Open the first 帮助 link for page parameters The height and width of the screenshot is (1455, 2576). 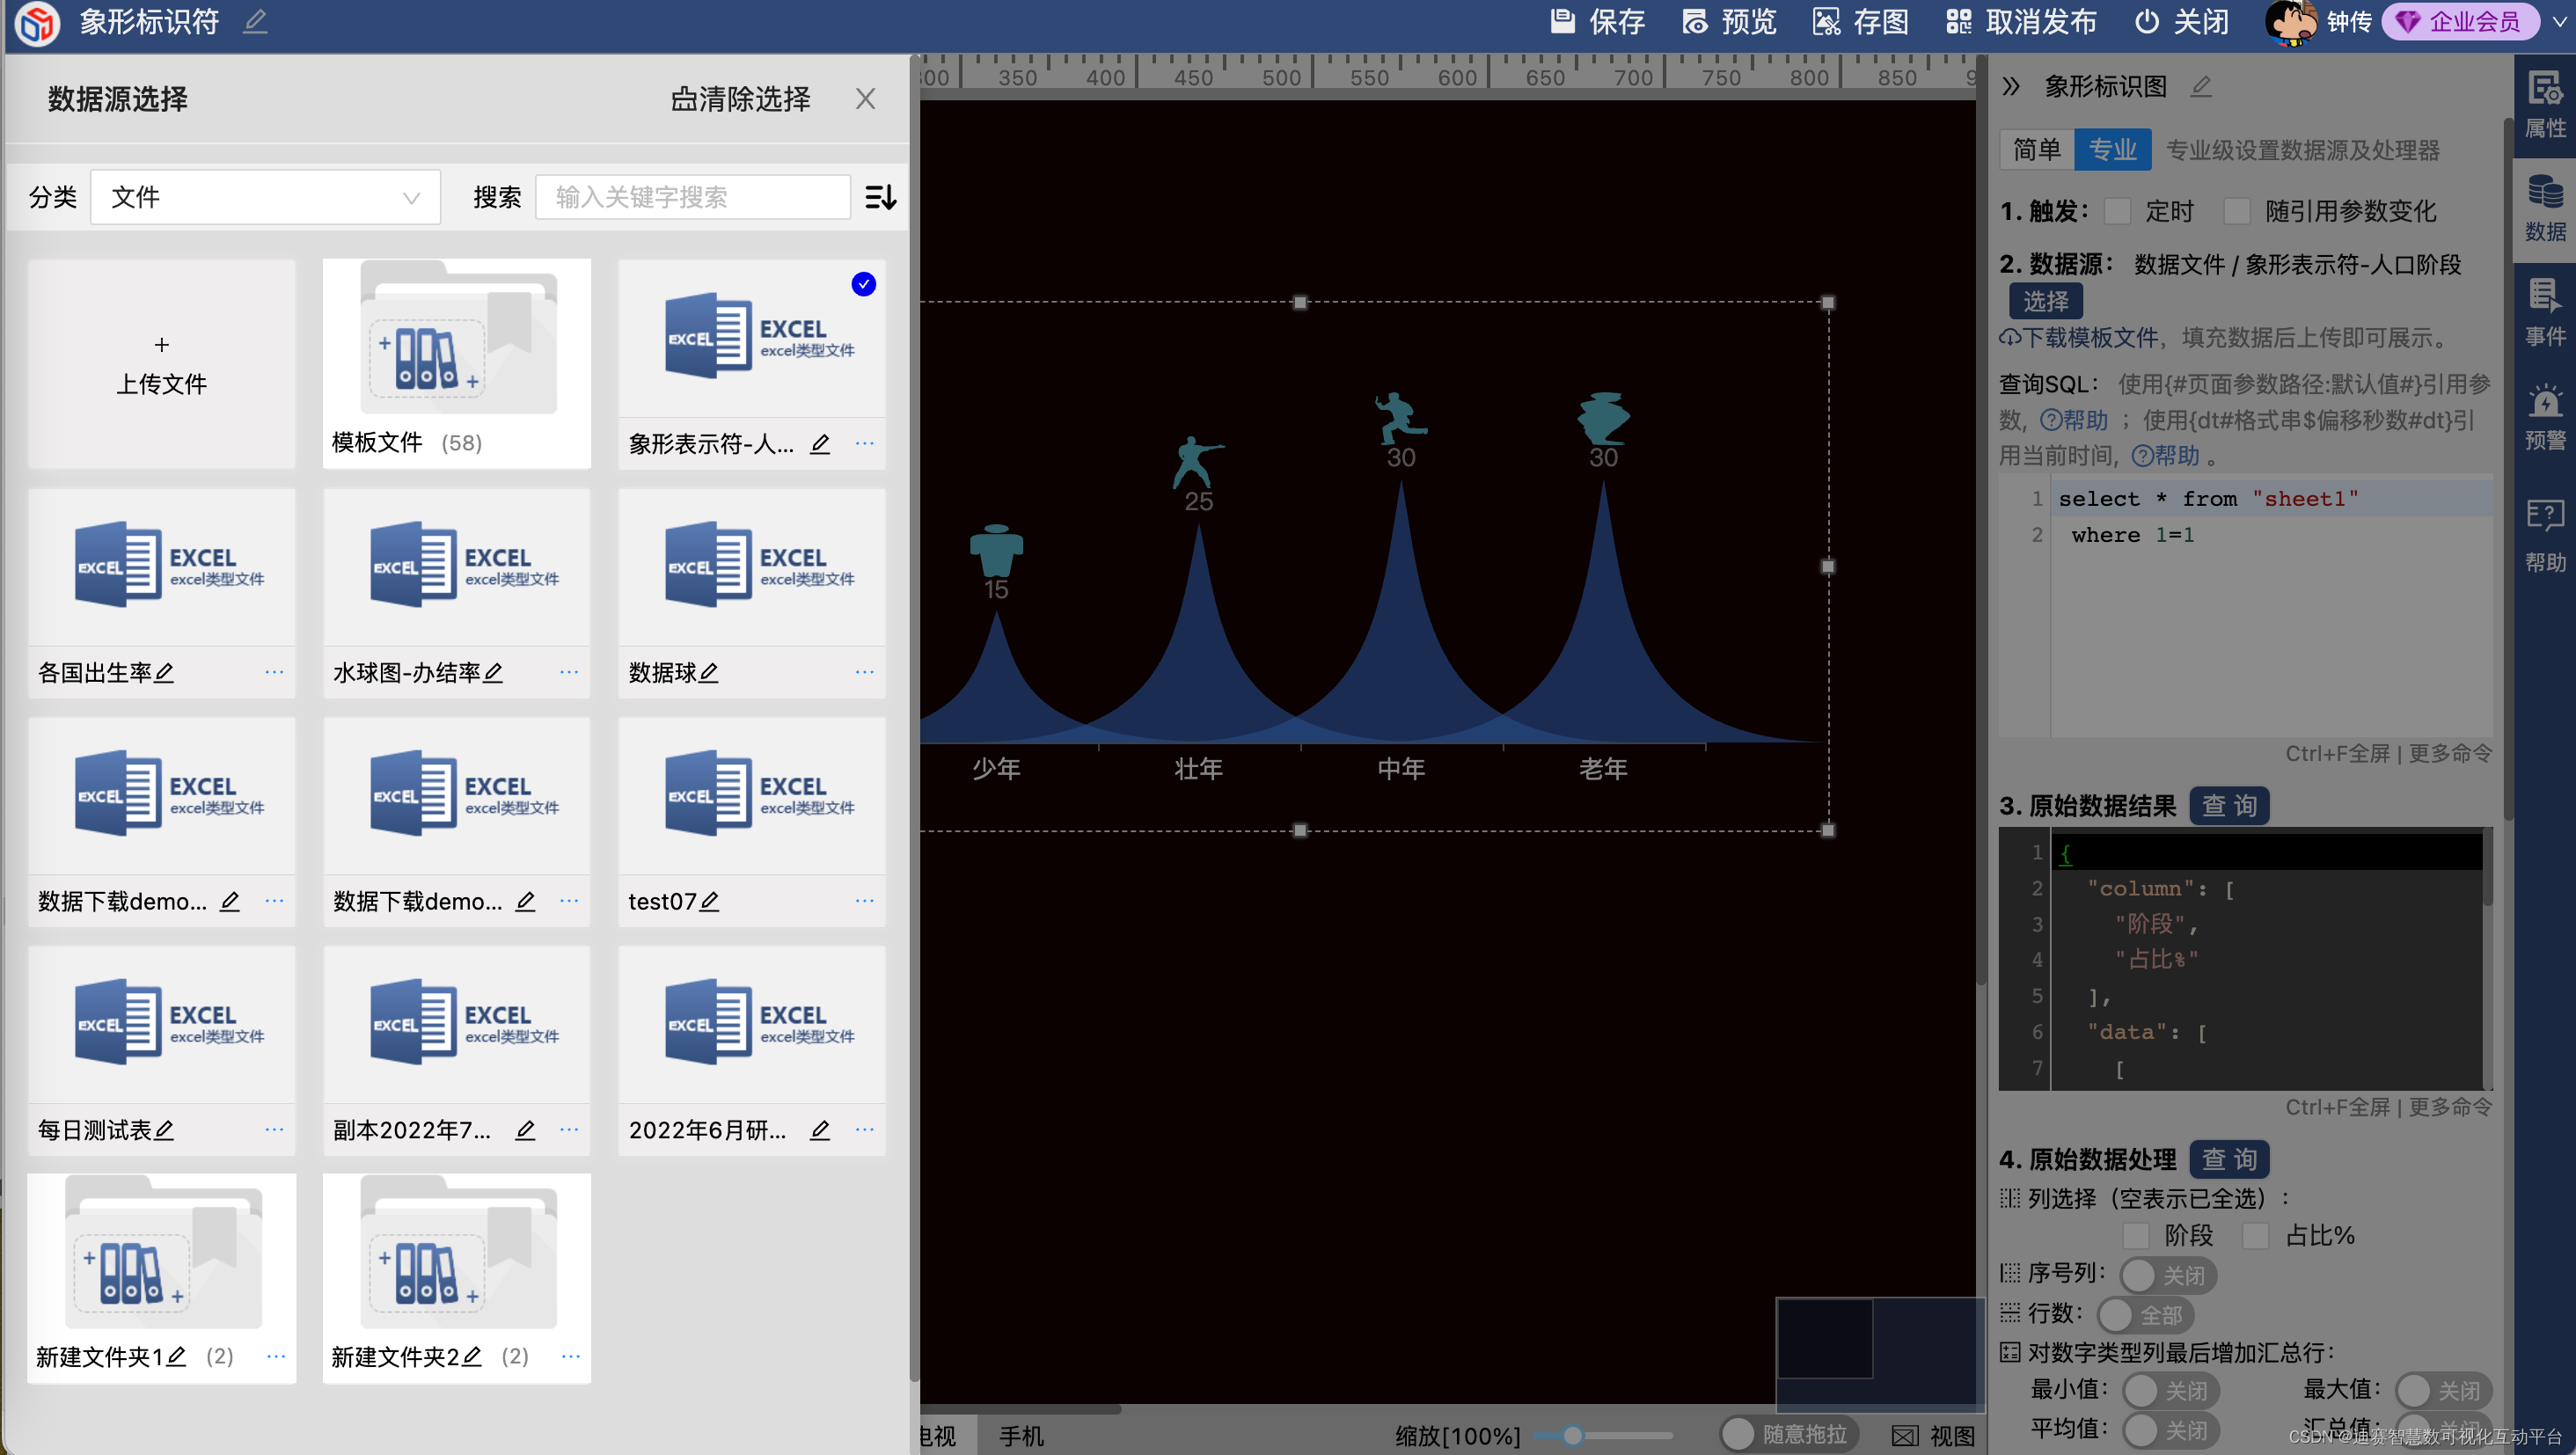point(2074,420)
